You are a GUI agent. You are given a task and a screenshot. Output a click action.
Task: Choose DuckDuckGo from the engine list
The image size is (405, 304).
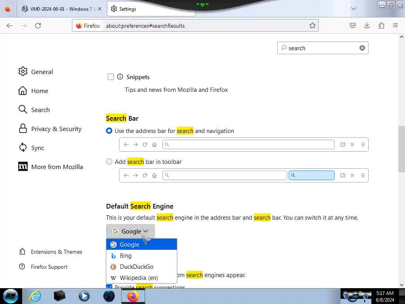142,266
